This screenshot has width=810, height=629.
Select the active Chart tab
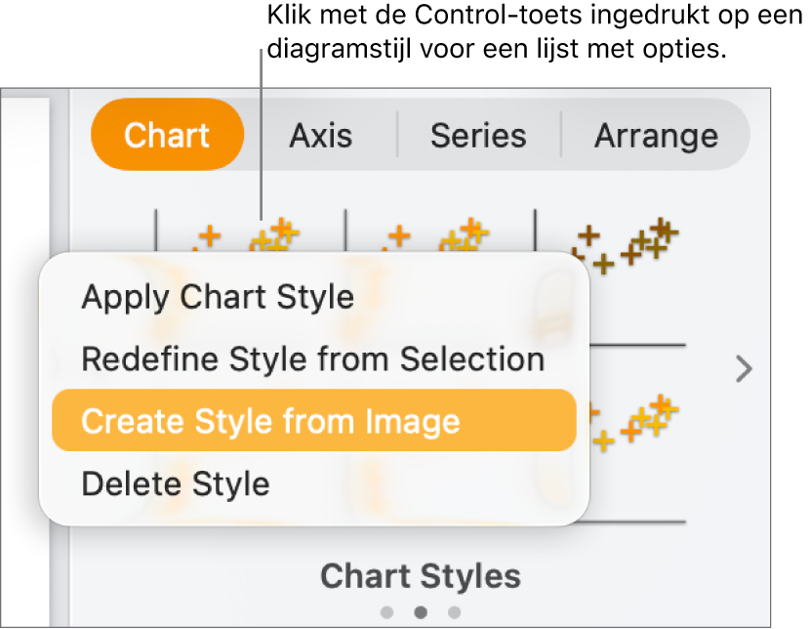tap(167, 136)
